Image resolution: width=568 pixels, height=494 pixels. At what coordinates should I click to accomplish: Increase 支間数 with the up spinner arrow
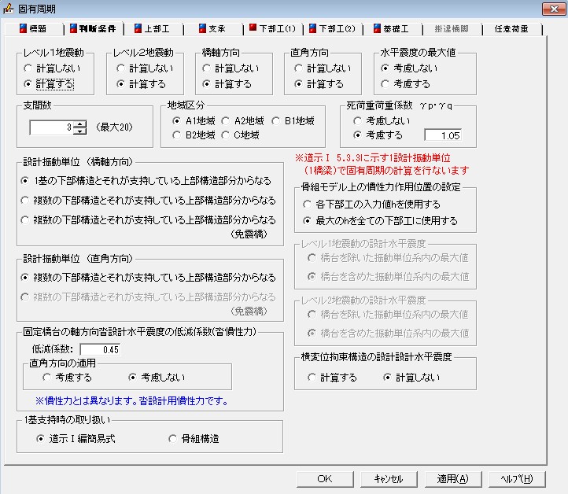[x=79, y=123]
